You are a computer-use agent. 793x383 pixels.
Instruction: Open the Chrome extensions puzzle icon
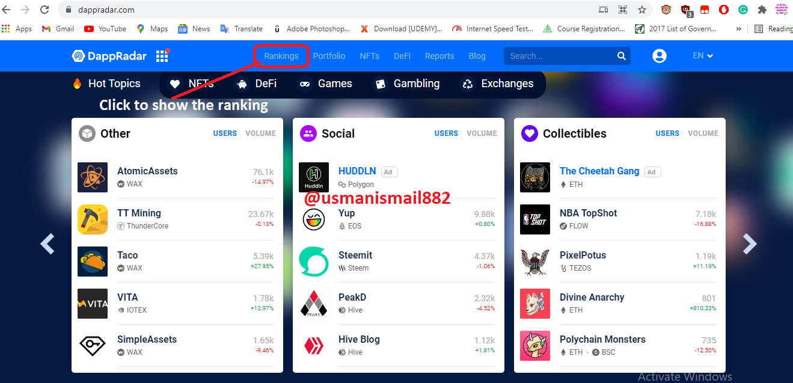tap(762, 10)
